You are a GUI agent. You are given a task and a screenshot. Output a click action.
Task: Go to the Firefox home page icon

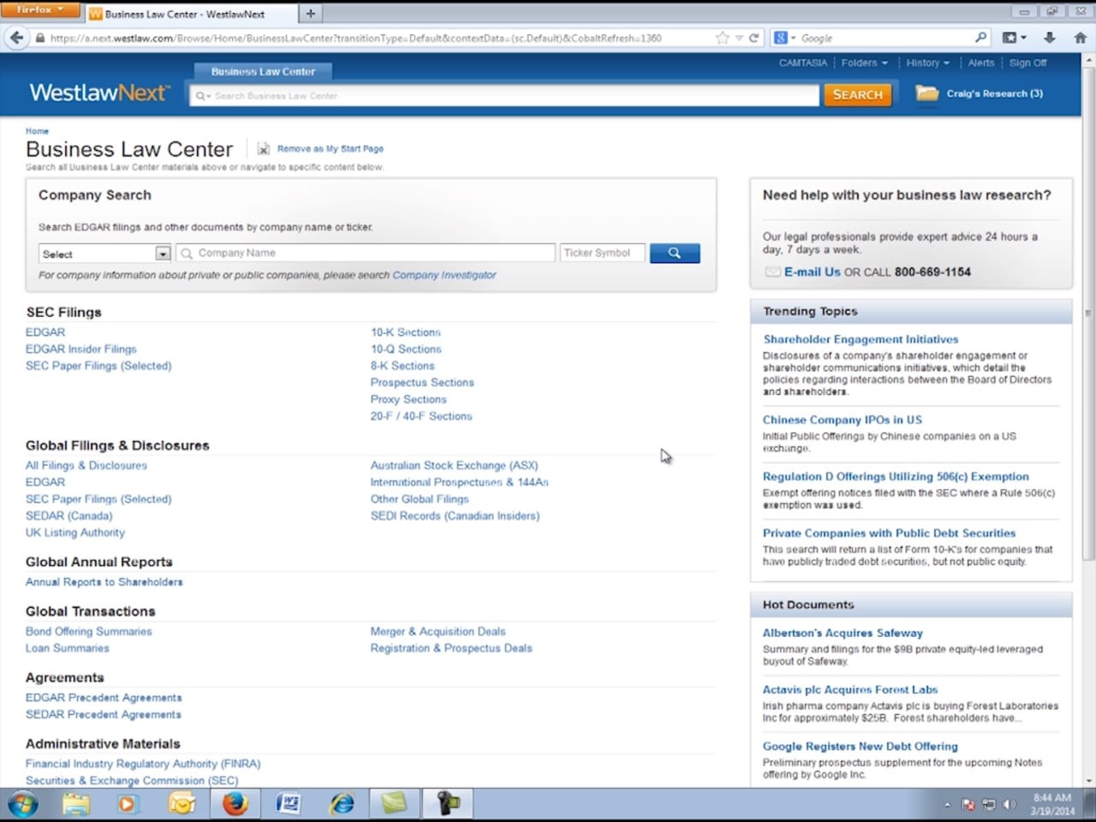pos(1080,38)
